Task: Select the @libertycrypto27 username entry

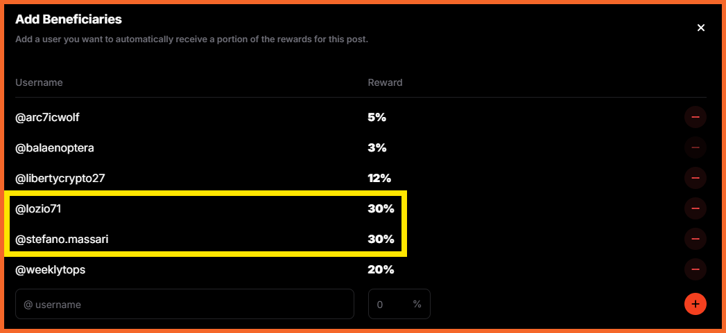Action: [64, 178]
